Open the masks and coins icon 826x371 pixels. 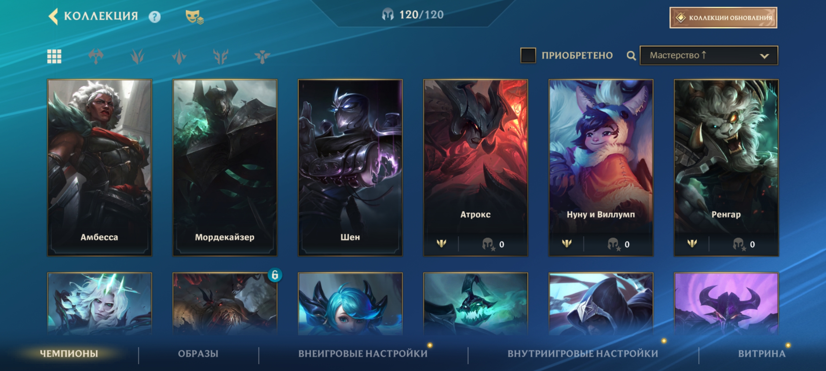[x=194, y=17]
